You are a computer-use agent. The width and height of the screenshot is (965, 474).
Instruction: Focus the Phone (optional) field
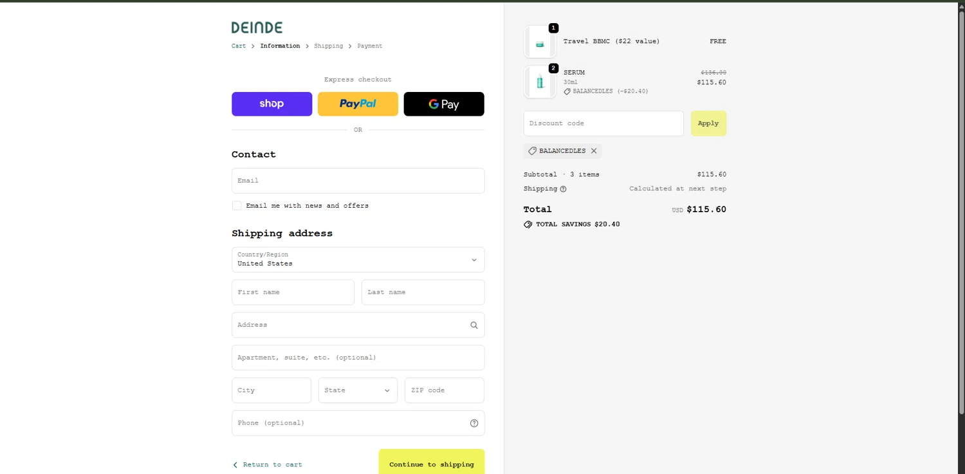[358, 423]
